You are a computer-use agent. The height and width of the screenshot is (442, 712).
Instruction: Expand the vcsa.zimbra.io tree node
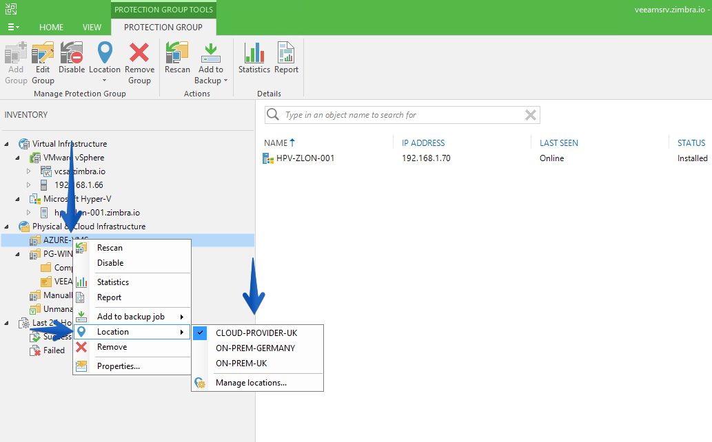click(x=29, y=171)
